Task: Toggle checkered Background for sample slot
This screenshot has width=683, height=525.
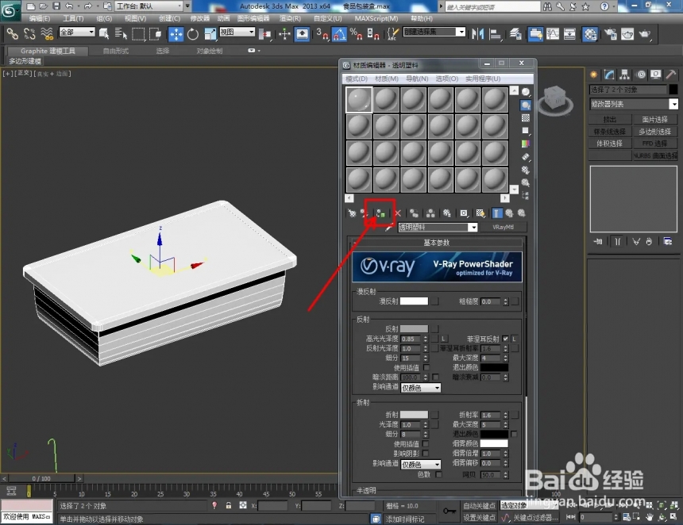Action: 526,118
